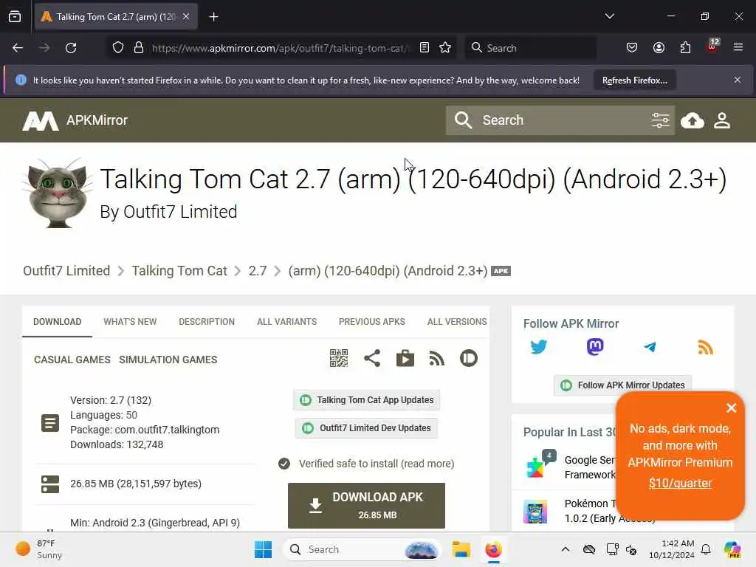The height and width of the screenshot is (567, 756).
Task: Open the $10/quarter premium link
Action: [680, 483]
